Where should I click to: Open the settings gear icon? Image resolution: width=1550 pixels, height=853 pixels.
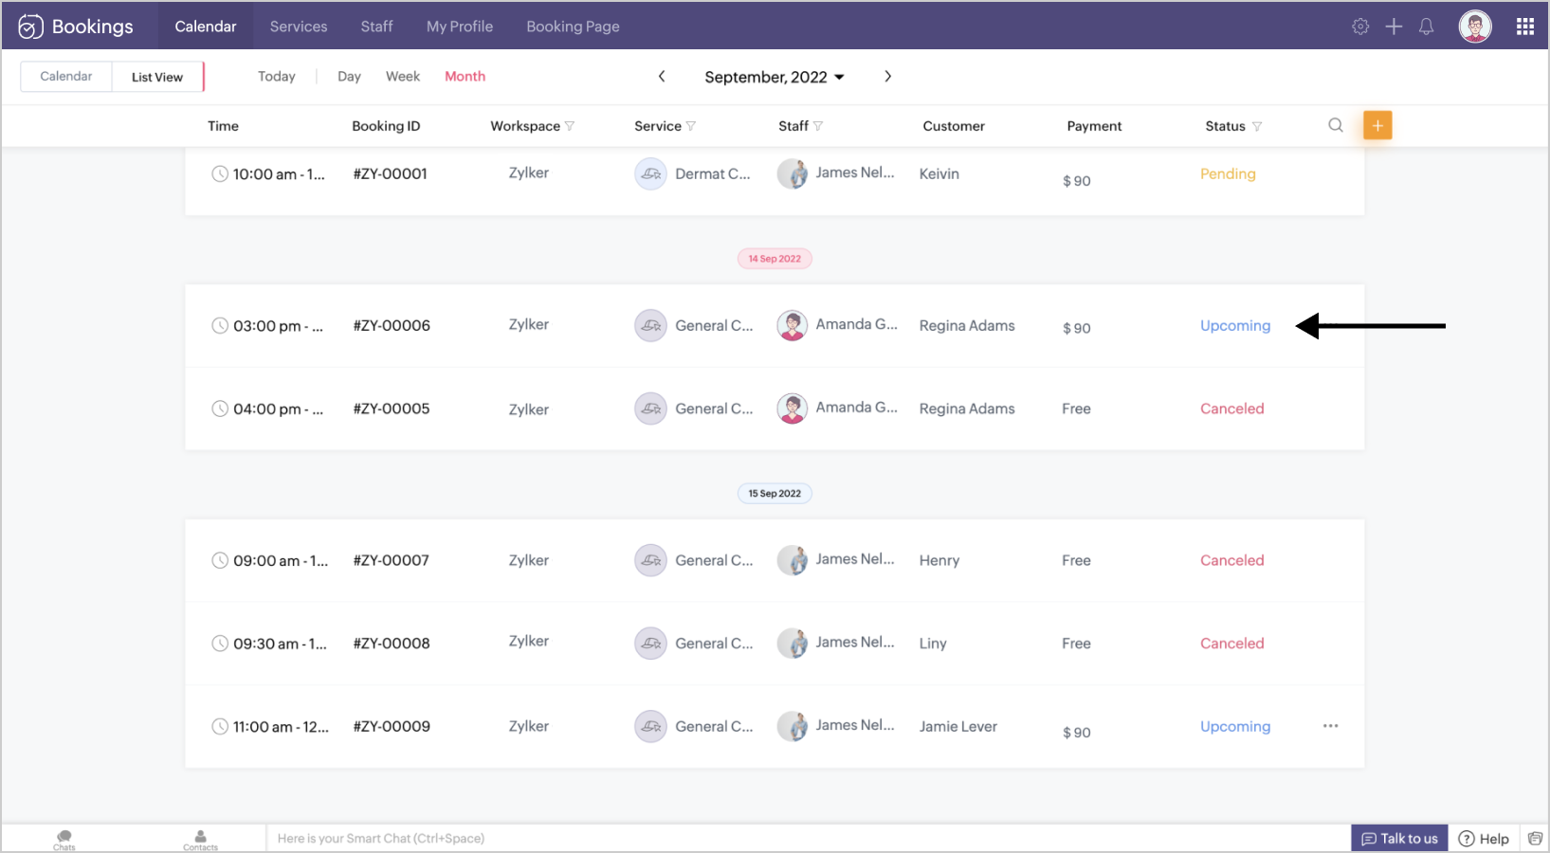(1360, 27)
